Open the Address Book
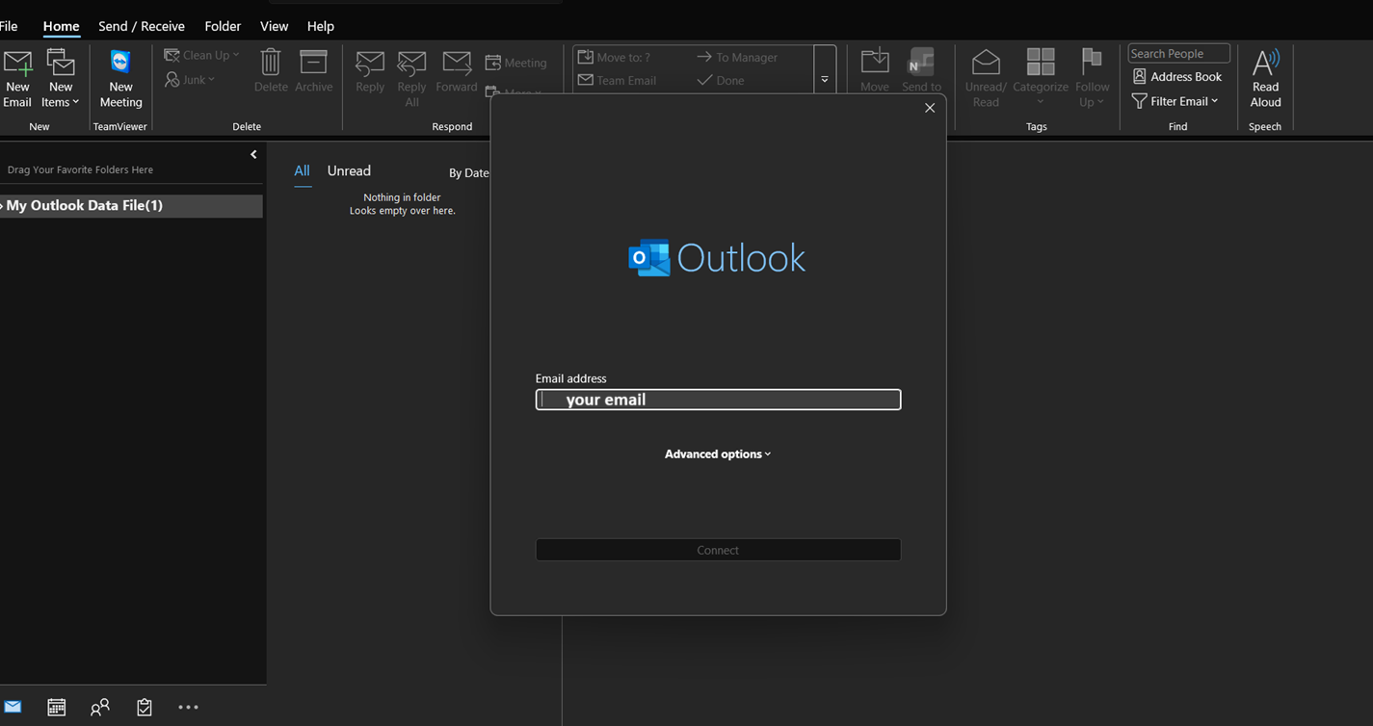Image resolution: width=1373 pixels, height=726 pixels. [x=1176, y=77]
